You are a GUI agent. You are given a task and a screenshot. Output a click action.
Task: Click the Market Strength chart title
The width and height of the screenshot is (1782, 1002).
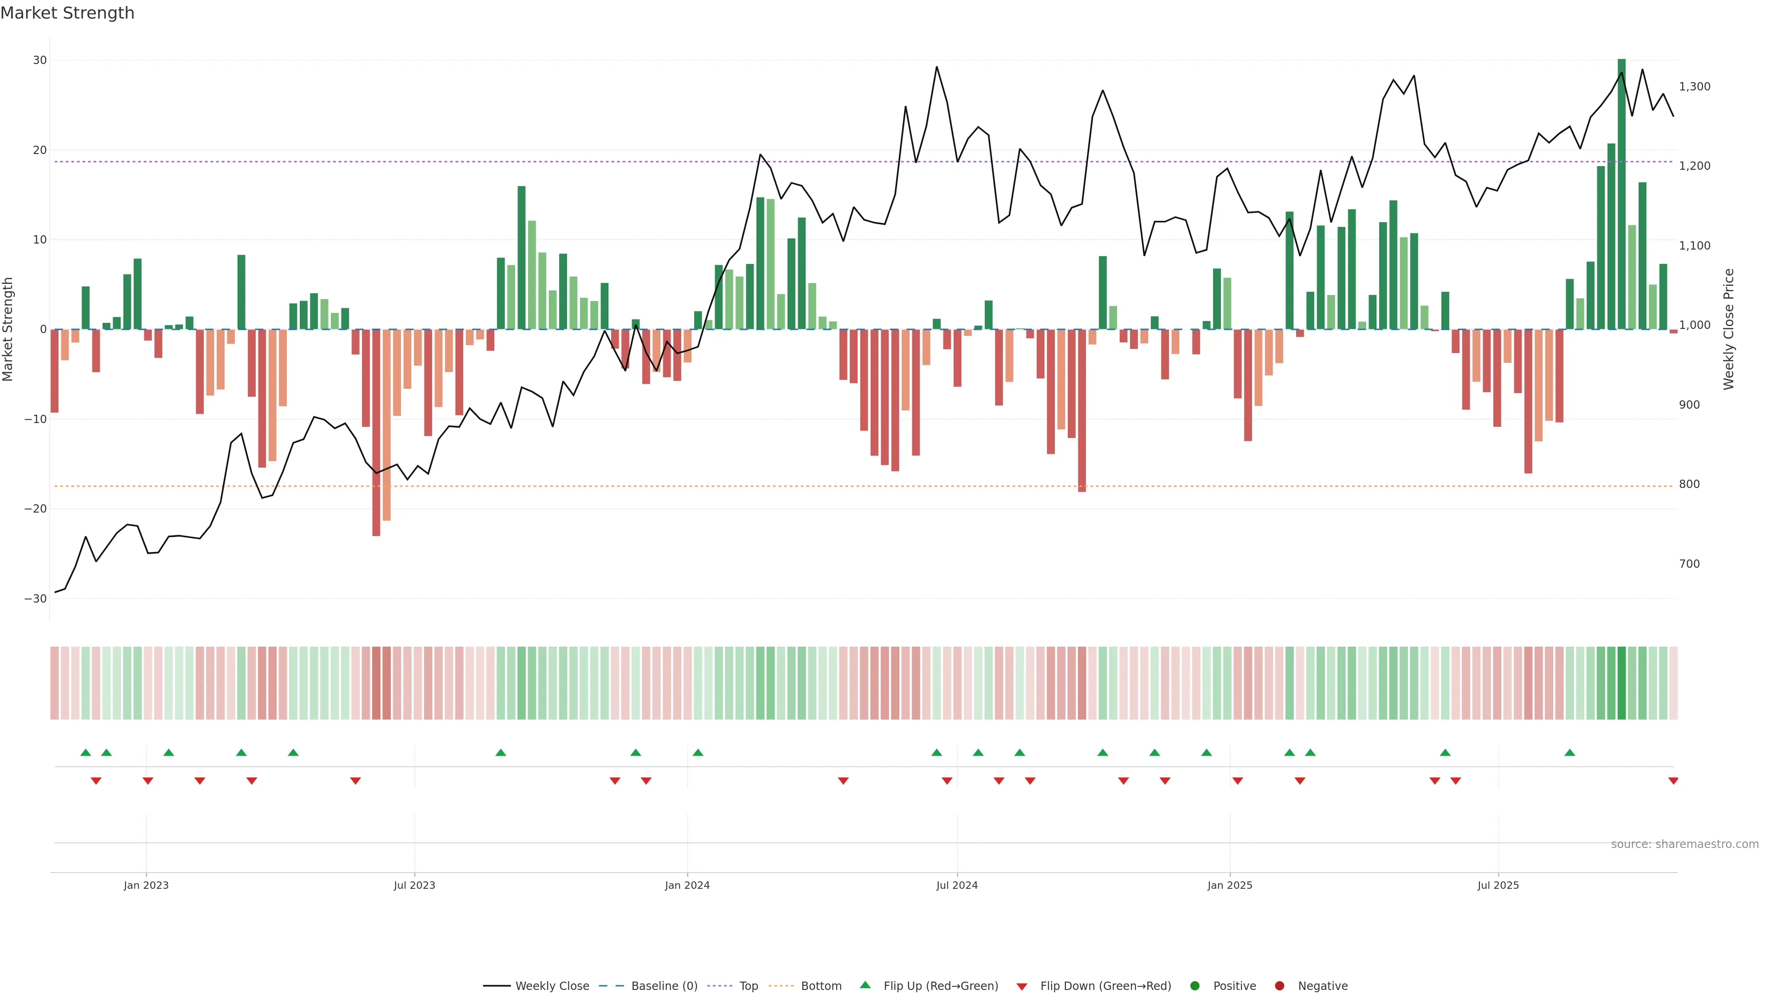point(67,13)
